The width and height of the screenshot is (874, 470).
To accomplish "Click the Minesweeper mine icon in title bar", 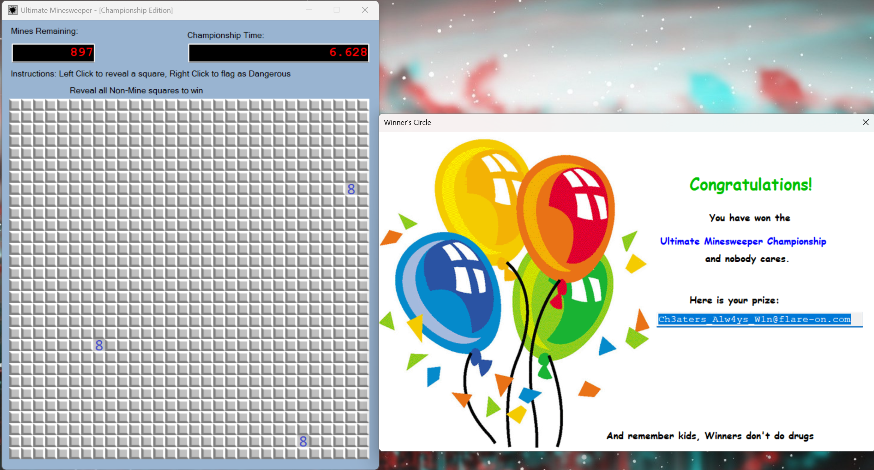I will [13, 10].
